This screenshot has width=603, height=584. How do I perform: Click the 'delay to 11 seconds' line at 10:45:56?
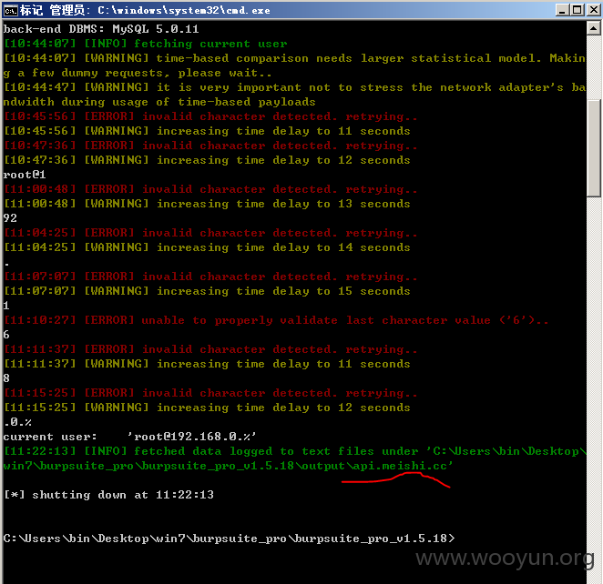[x=207, y=131]
